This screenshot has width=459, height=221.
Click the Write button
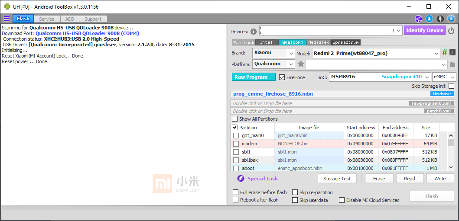click(x=440, y=179)
